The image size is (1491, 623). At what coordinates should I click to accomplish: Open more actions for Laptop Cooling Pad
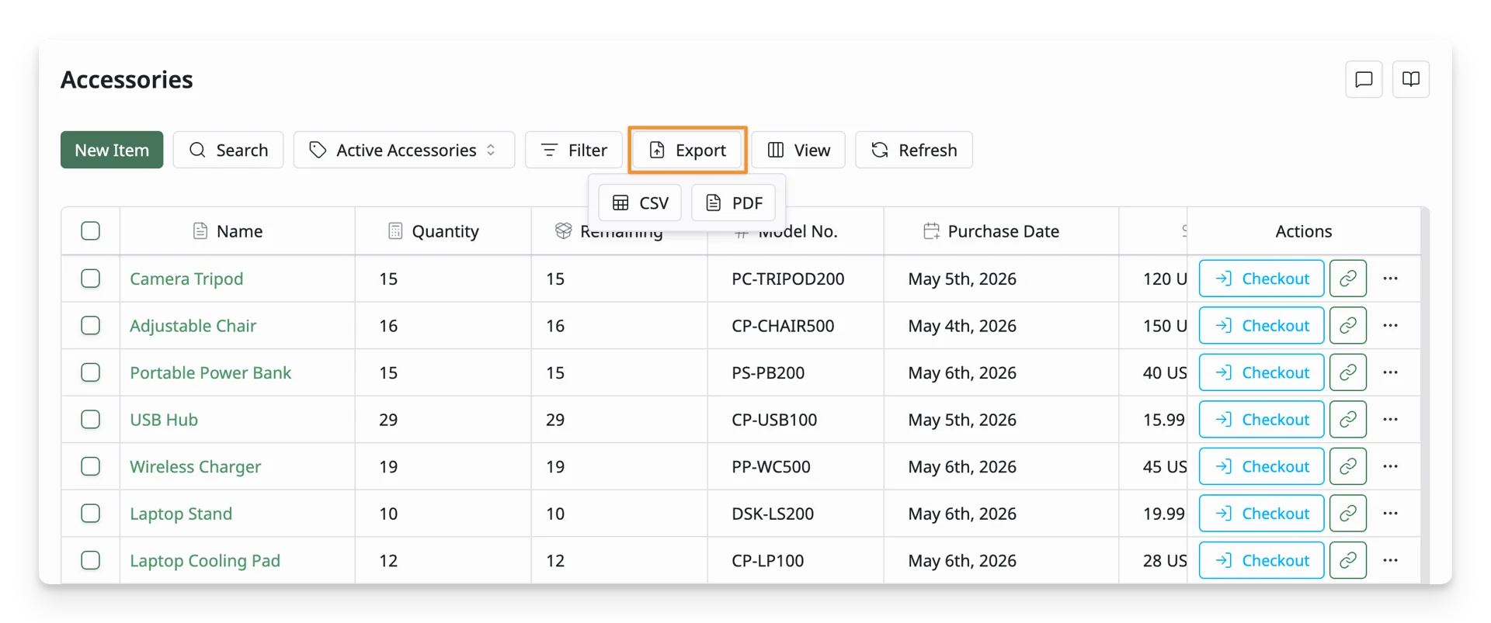point(1390,560)
